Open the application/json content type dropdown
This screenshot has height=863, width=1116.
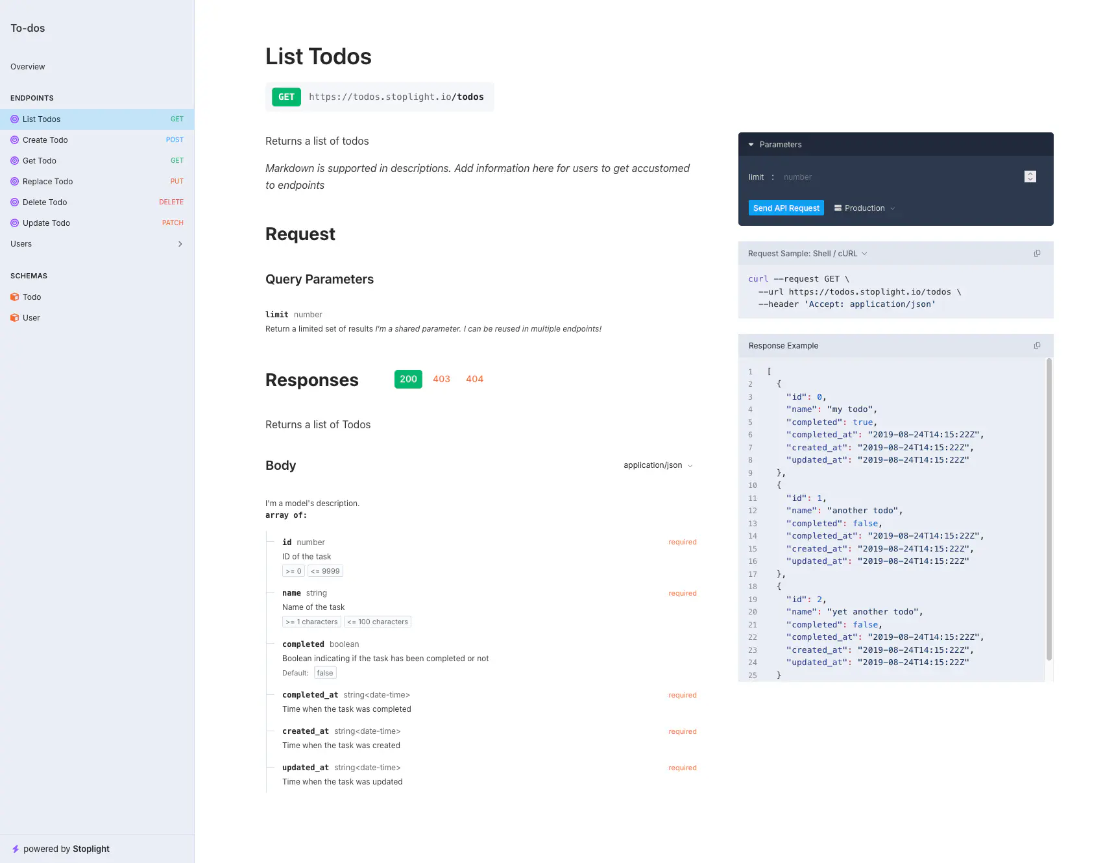coord(658,465)
